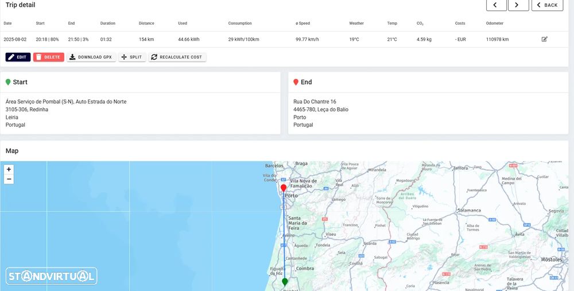Click the edit pencil icon in trip row
Image resolution: width=574 pixels, height=291 pixels.
pyautogui.click(x=544, y=39)
